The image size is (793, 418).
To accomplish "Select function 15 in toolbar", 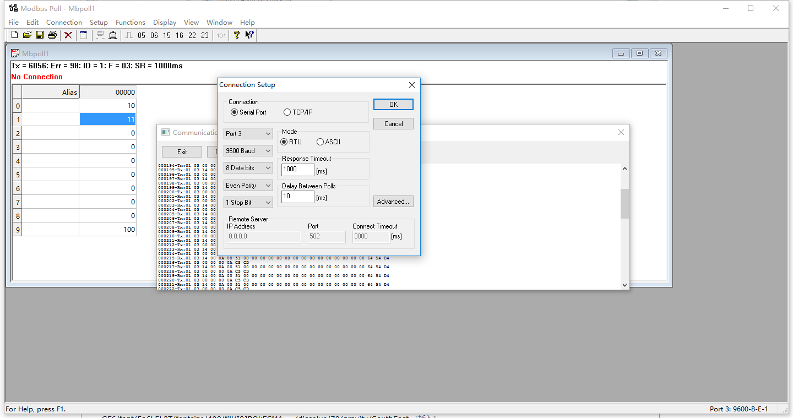I will tap(167, 35).
